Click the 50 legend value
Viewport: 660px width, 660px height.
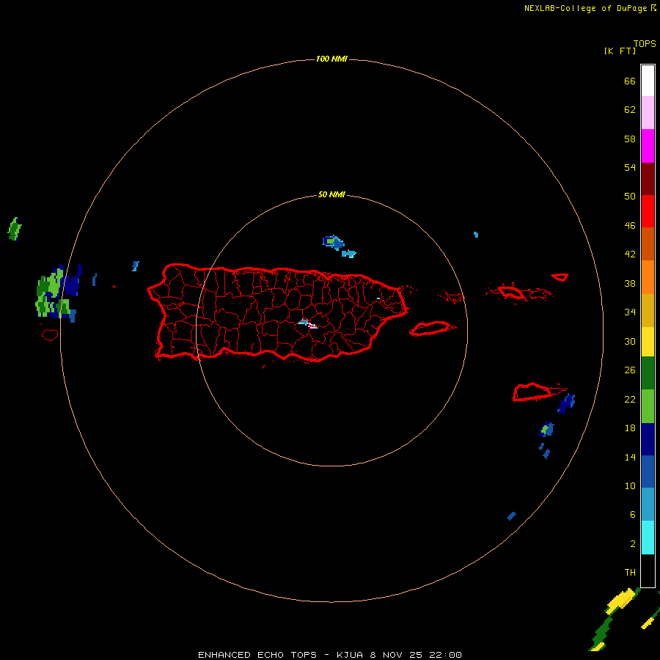630,196
